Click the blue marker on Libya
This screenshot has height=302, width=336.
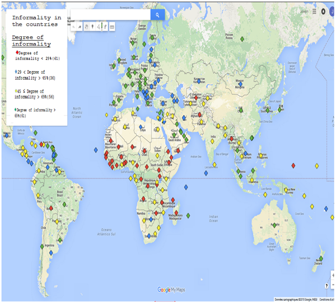point(141,127)
